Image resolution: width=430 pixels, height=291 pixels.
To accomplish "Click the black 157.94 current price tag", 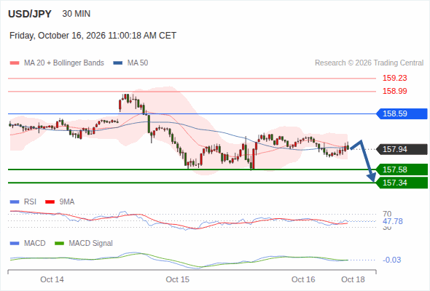I will (x=402, y=149).
